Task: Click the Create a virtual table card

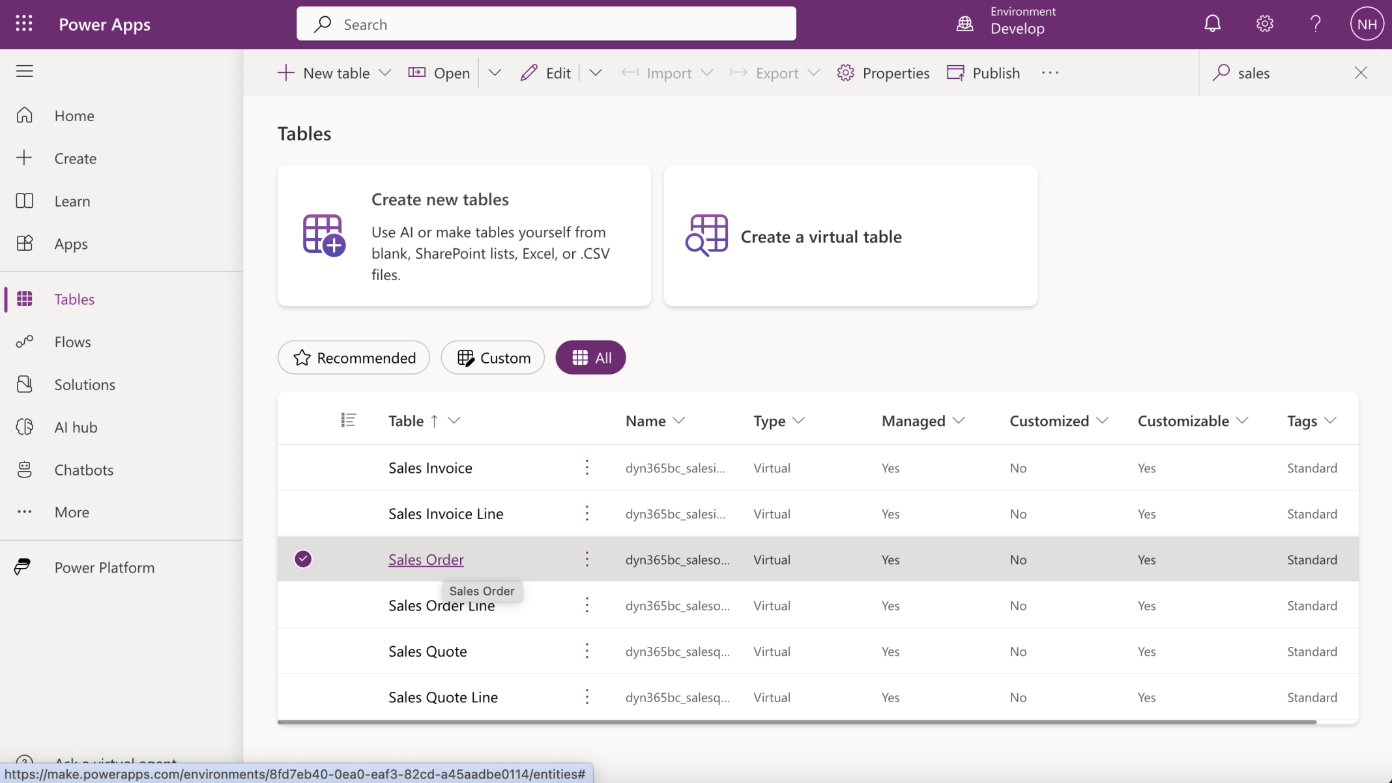Action: (850, 236)
